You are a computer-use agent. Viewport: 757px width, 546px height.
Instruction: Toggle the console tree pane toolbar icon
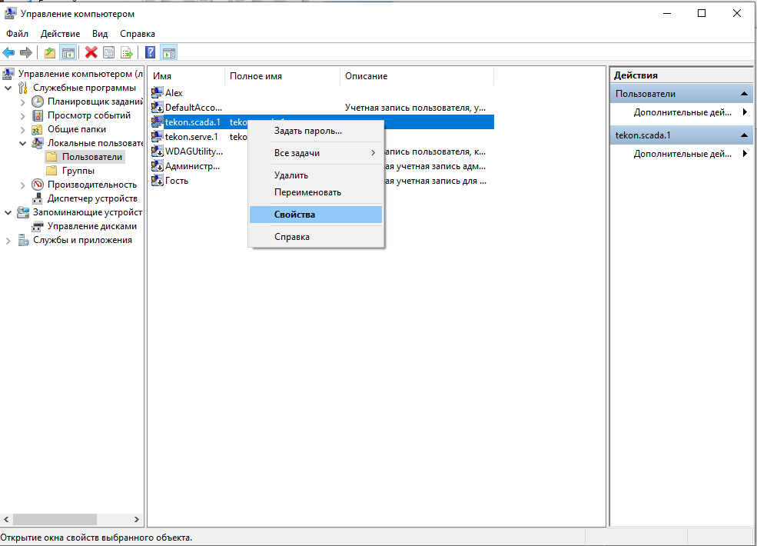[68, 52]
